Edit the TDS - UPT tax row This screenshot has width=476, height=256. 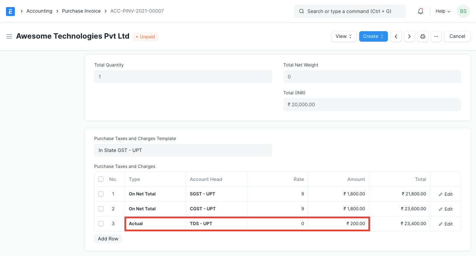click(445, 224)
